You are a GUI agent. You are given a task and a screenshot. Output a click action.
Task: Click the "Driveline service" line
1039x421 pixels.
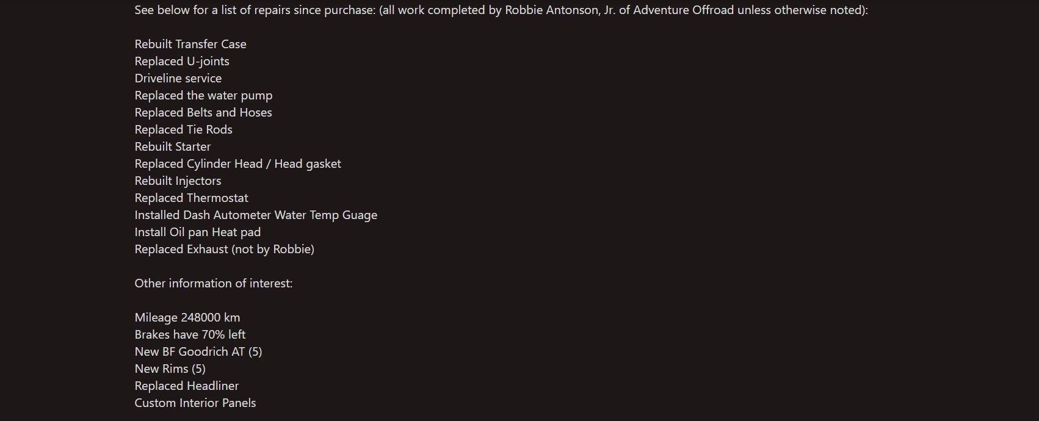178,78
